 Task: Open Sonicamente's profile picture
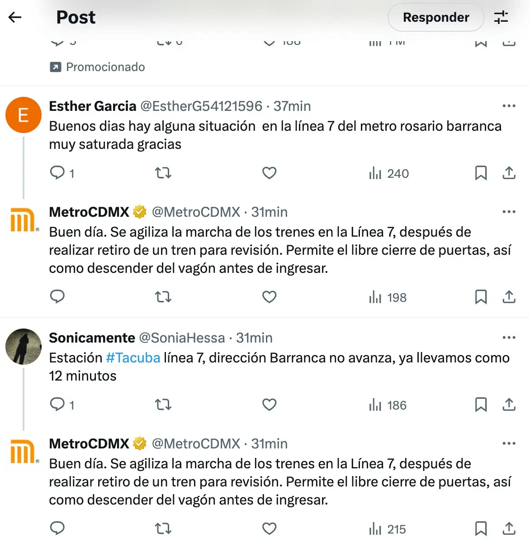click(x=24, y=347)
